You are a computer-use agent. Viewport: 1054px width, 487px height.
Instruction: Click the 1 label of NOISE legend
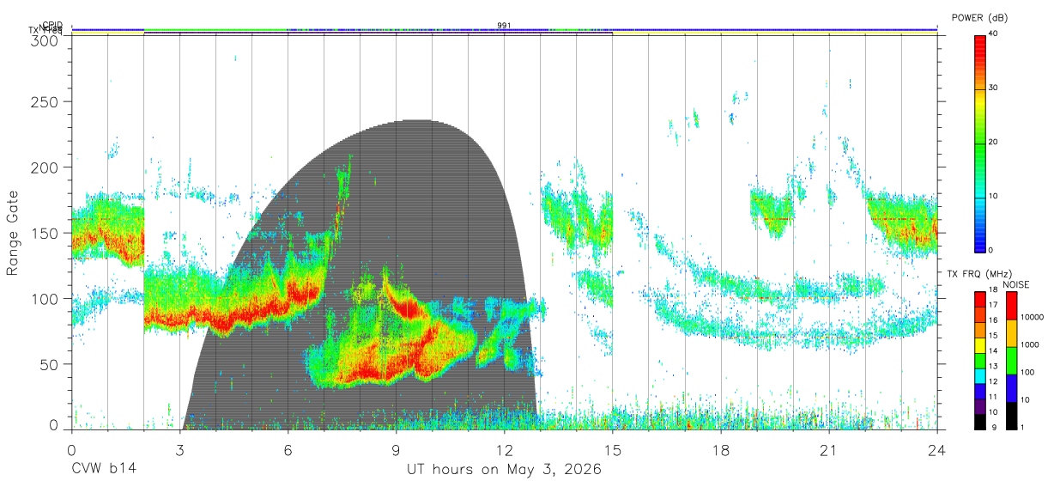pos(1023,427)
